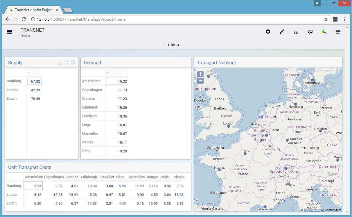Open the OpenStreetMap contributors link
The width and height of the screenshot is (352, 217).
[314, 210]
